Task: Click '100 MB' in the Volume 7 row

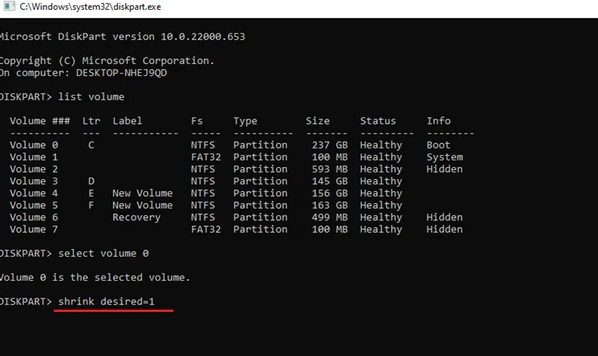Action: point(330,229)
